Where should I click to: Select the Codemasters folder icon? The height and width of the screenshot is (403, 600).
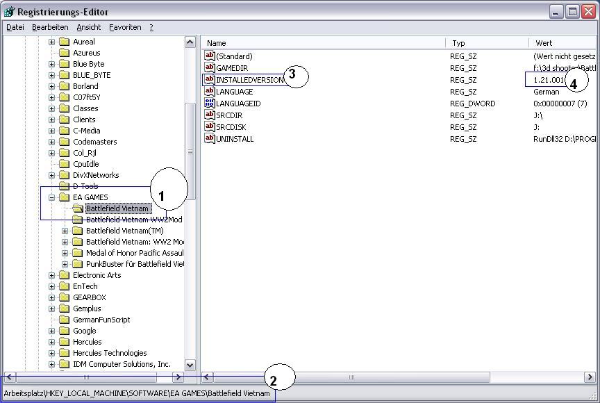[65, 142]
